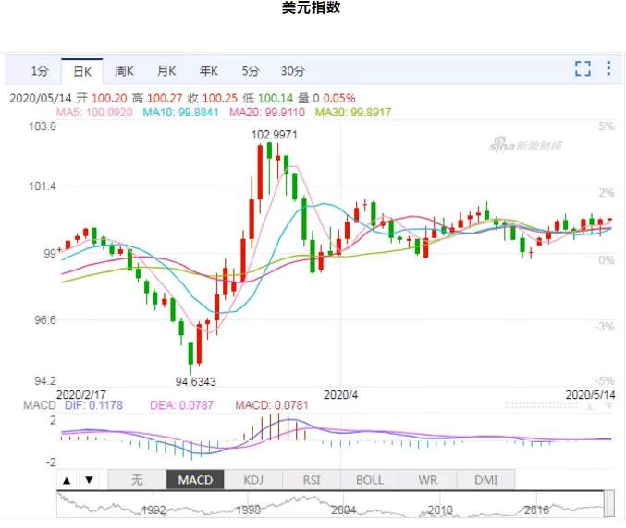Show the RSI indicator
The image size is (626, 528).
coord(312,480)
